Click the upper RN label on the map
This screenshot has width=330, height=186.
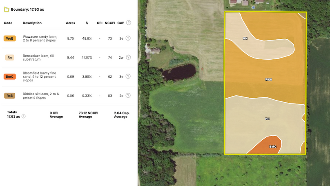coord(245,38)
